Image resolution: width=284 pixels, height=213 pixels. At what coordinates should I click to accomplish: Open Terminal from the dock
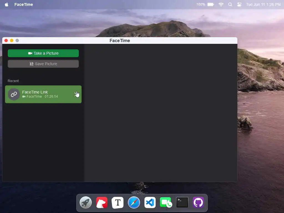(x=182, y=202)
